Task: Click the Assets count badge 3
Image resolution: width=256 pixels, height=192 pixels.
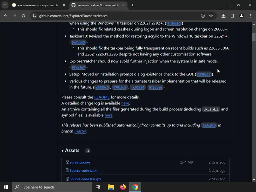Action: tap(88, 151)
